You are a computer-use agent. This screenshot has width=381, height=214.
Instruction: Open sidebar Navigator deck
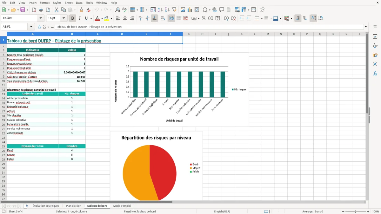click(375, 64)
